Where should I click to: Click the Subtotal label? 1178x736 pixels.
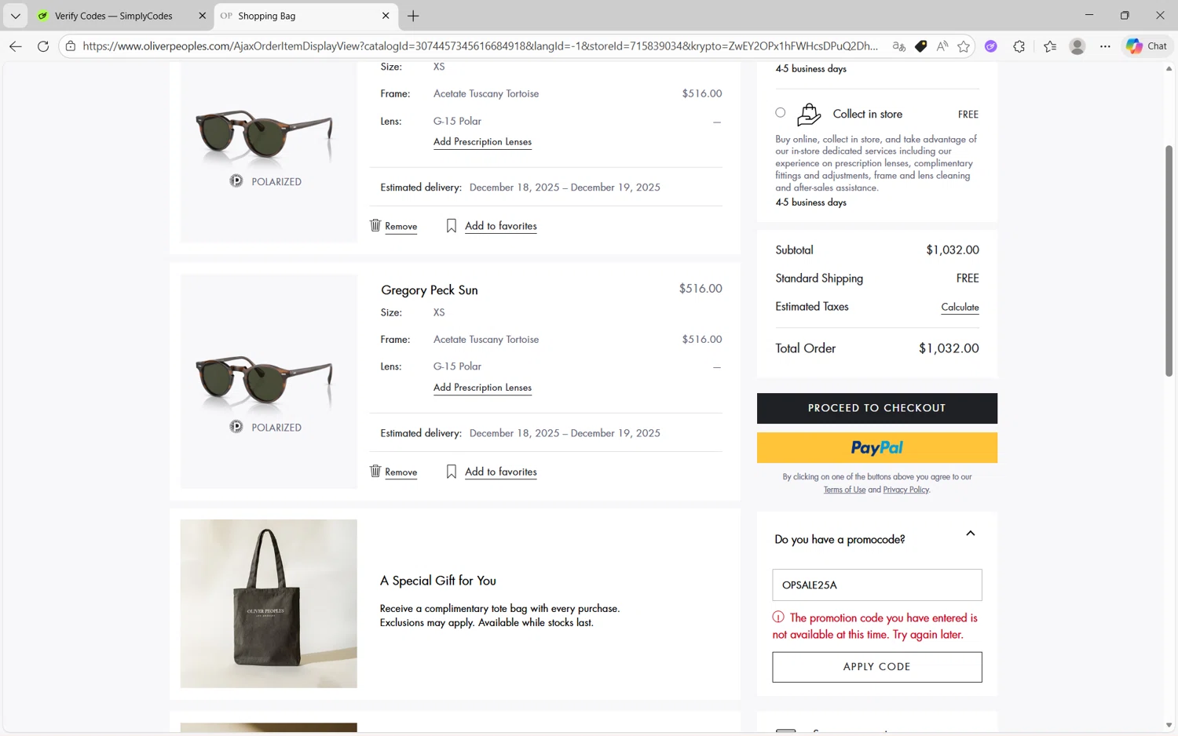[x=794, y=250]
